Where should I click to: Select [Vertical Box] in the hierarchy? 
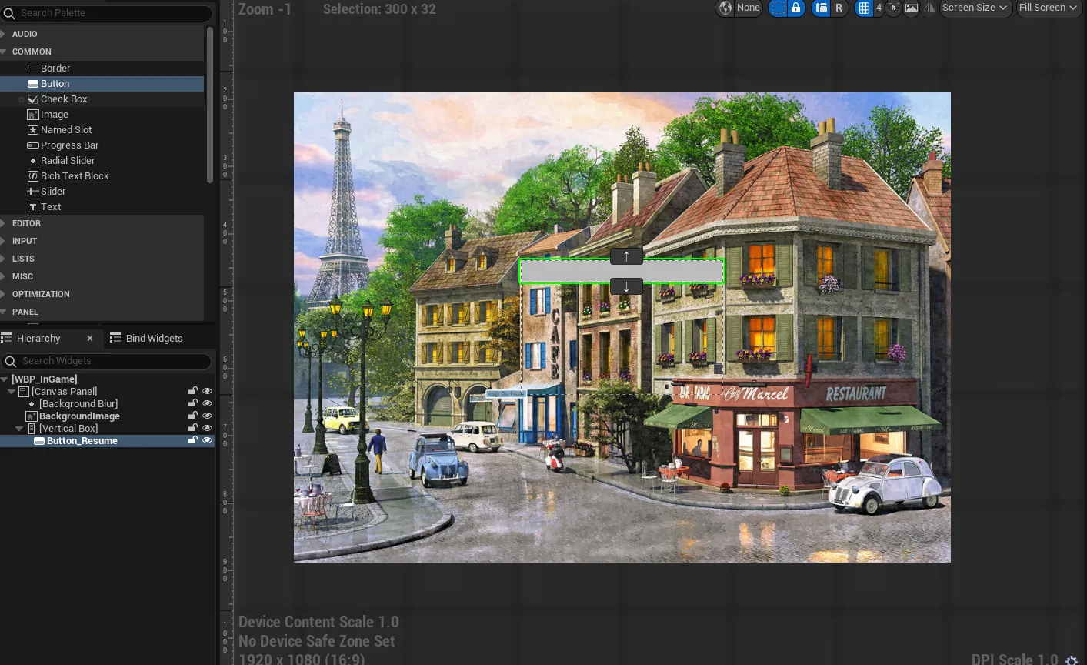pos(68,429)
